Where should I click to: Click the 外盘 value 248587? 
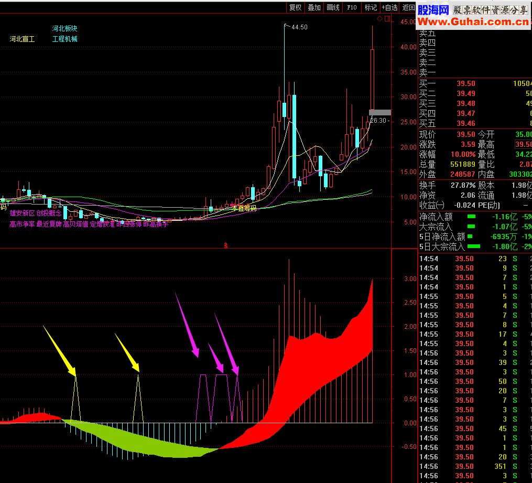[463, 174]
